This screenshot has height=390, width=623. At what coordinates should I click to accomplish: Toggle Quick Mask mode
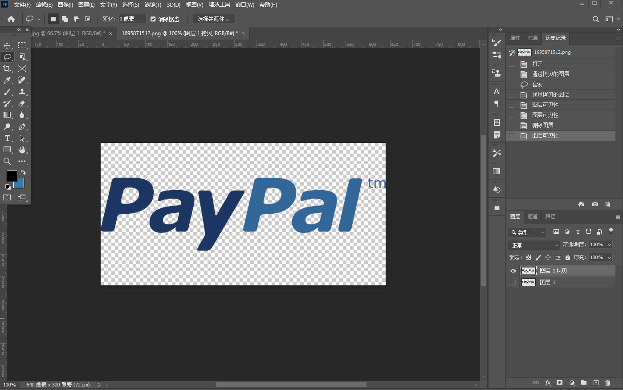click(x=7, y=197)
